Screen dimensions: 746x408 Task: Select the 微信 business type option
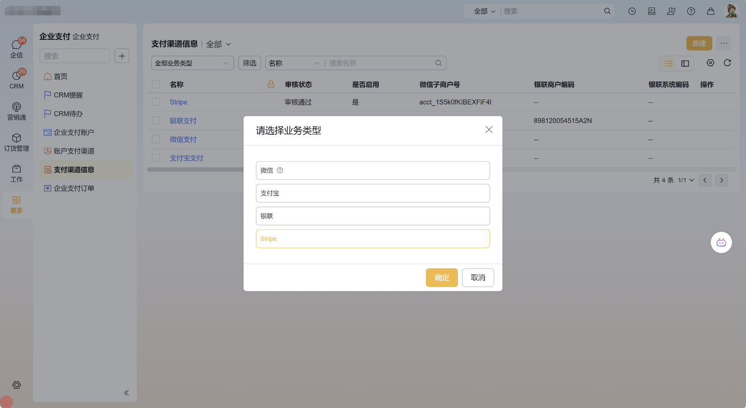(x=373, y=170)
